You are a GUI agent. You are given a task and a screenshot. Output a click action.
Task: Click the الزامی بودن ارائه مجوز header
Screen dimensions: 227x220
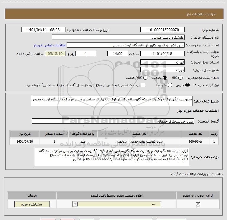tap(198, 195)
